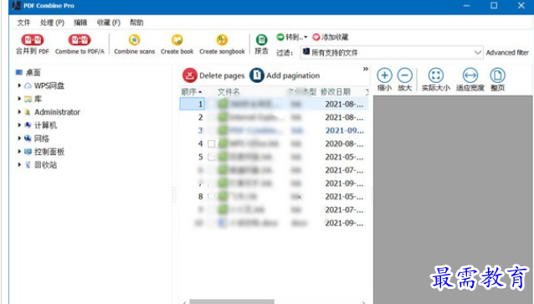The image size is (534, 304).
Task: Open the 转到 dropdown arrow
Action: (306, 37)
